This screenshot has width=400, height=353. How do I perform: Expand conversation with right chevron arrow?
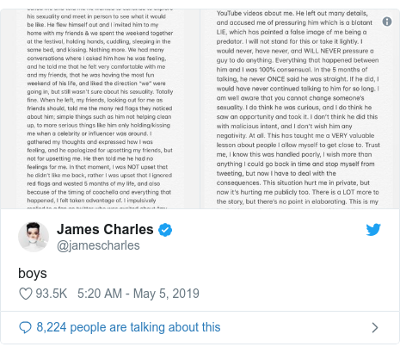(x=375, y=327)
